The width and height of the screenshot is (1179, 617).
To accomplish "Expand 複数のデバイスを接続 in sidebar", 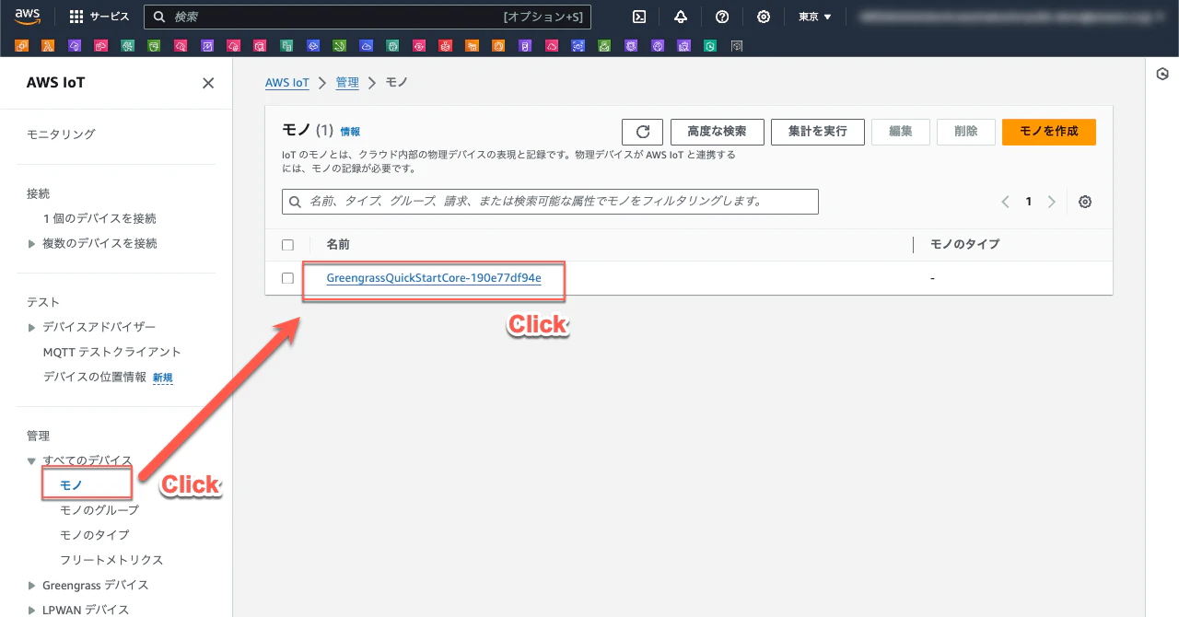I will 32,244.
